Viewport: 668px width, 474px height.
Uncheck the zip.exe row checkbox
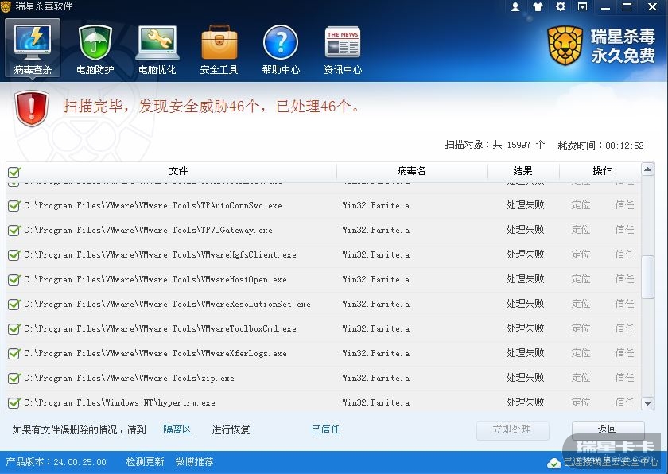[x=14, y=379]
